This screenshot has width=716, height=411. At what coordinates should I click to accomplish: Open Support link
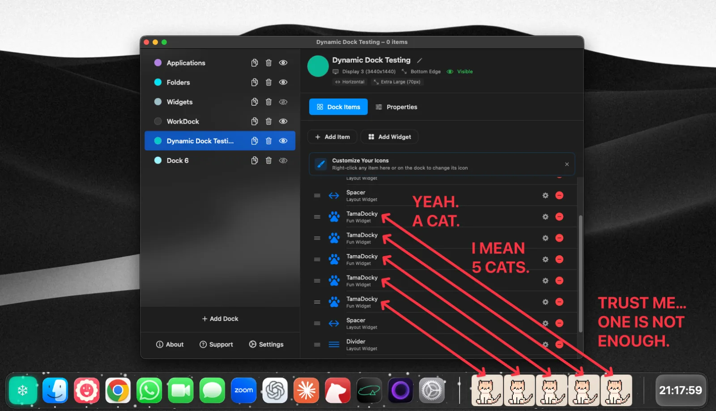point(216,344)
